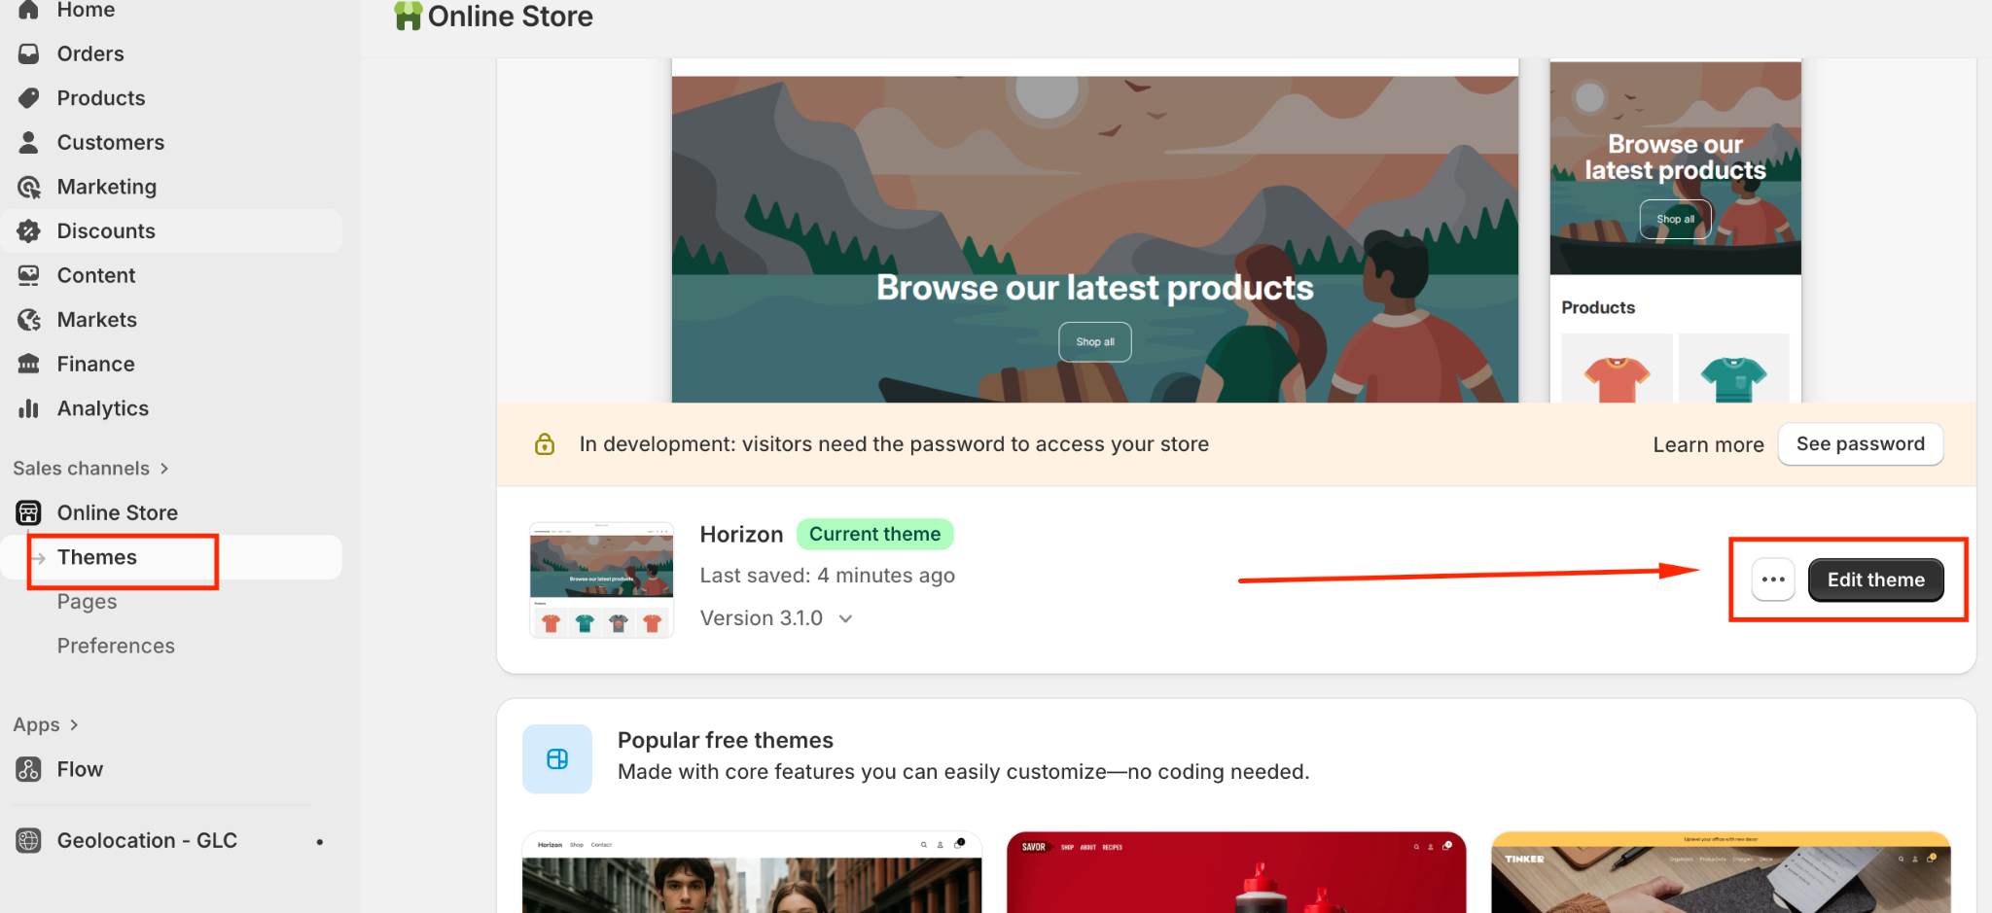Click the Online Store page title
The width and height of the screenshot is (1992, 913).
coord(510,17)
